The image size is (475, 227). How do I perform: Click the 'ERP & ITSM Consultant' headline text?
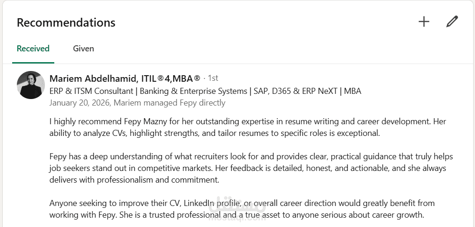click(91, 91)
